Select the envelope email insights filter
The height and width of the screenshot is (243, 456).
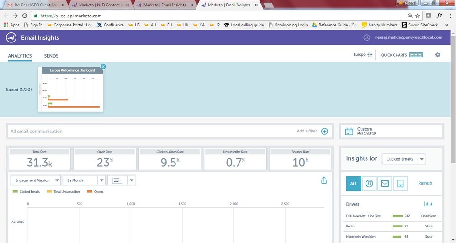385,183
